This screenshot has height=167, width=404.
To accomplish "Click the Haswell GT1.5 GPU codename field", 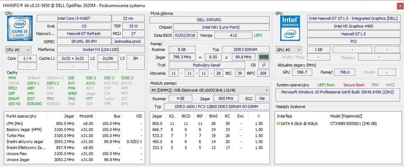I will click(353, 34).
